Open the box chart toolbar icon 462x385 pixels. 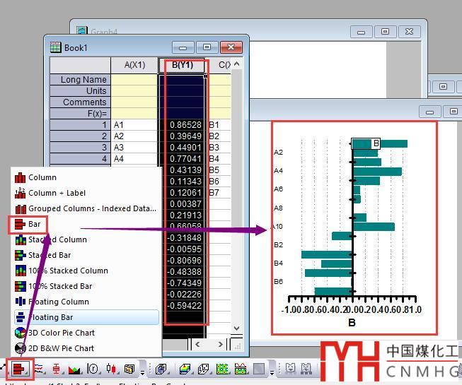coord(56,369)
